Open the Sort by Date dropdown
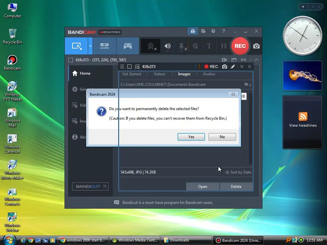327x245 pixels. click(238, 172)
